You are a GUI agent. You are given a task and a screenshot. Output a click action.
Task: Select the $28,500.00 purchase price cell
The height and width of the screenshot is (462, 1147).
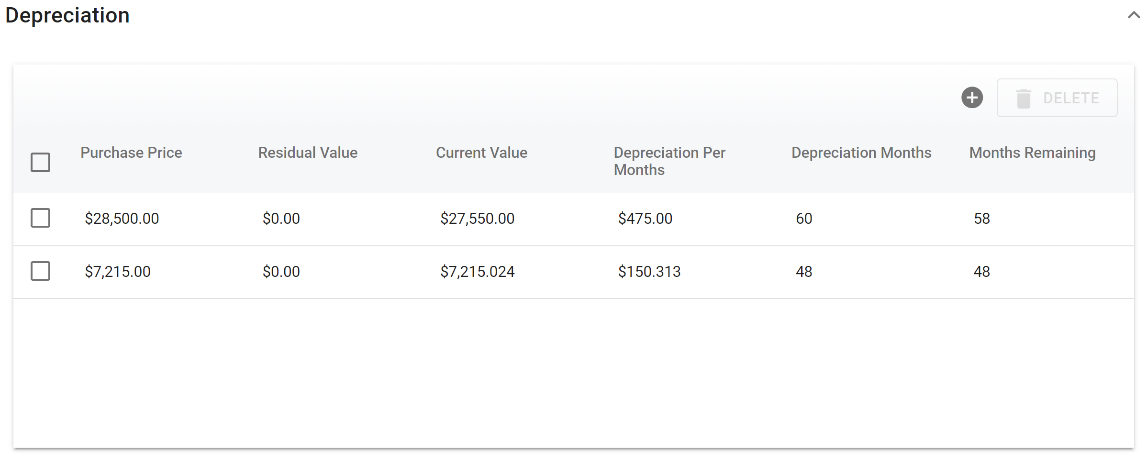[x=122, y=219]
